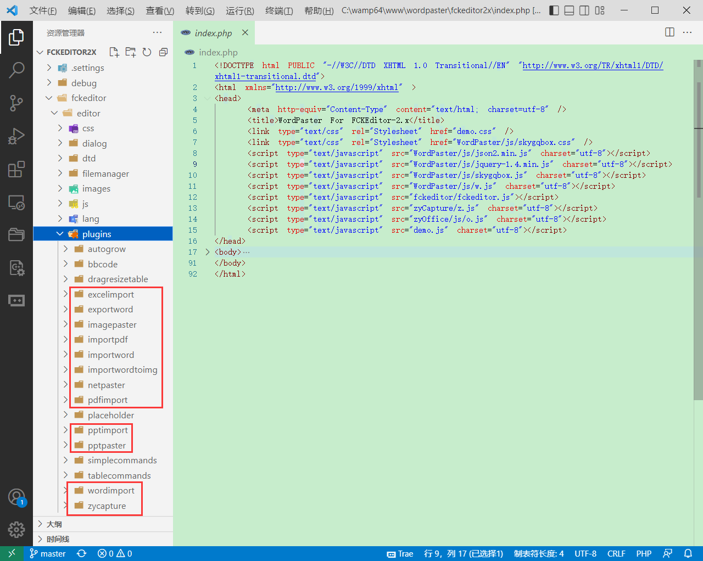The image size is (703, 561).
Task: Toggle the bottom panel layout button
Action: pos(570,10)
